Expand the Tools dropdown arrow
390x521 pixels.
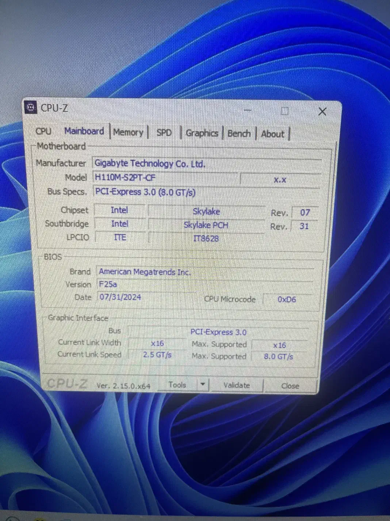coord(203,384)
